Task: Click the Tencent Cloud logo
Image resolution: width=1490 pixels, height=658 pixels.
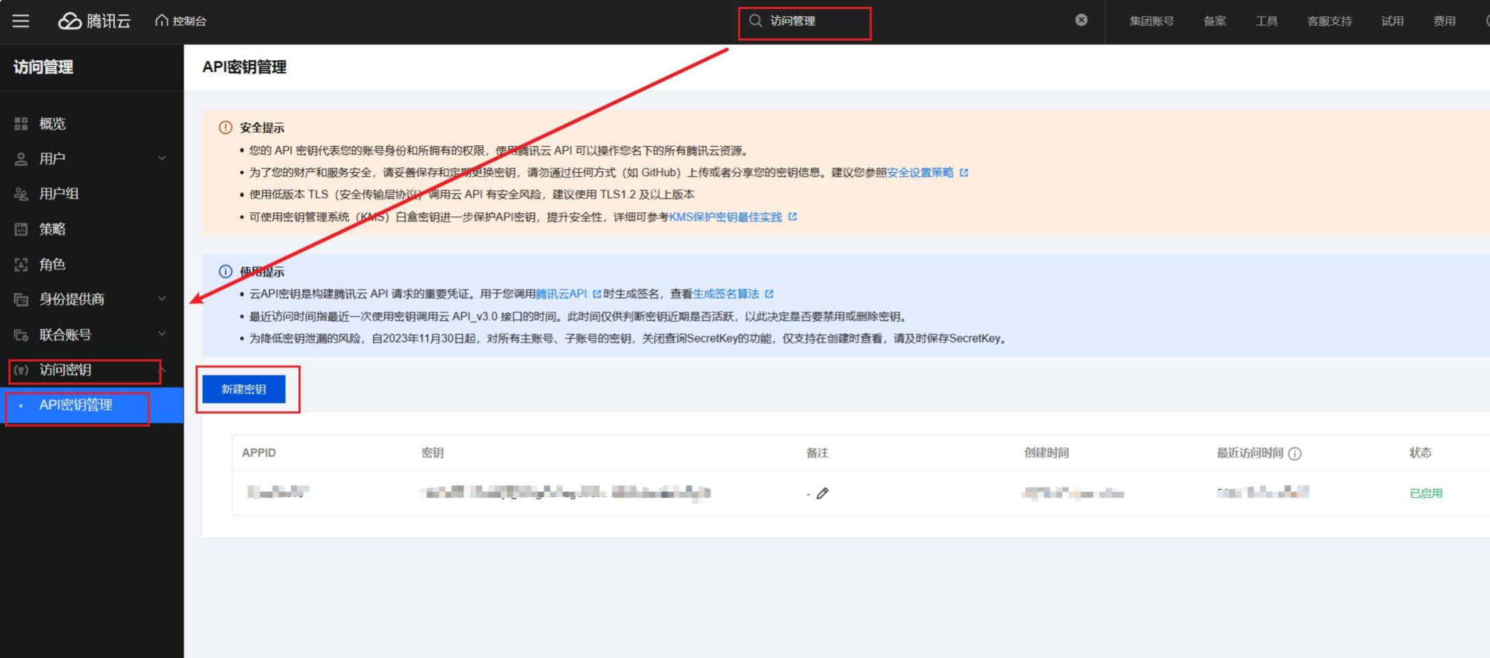Action: (94, 21)
